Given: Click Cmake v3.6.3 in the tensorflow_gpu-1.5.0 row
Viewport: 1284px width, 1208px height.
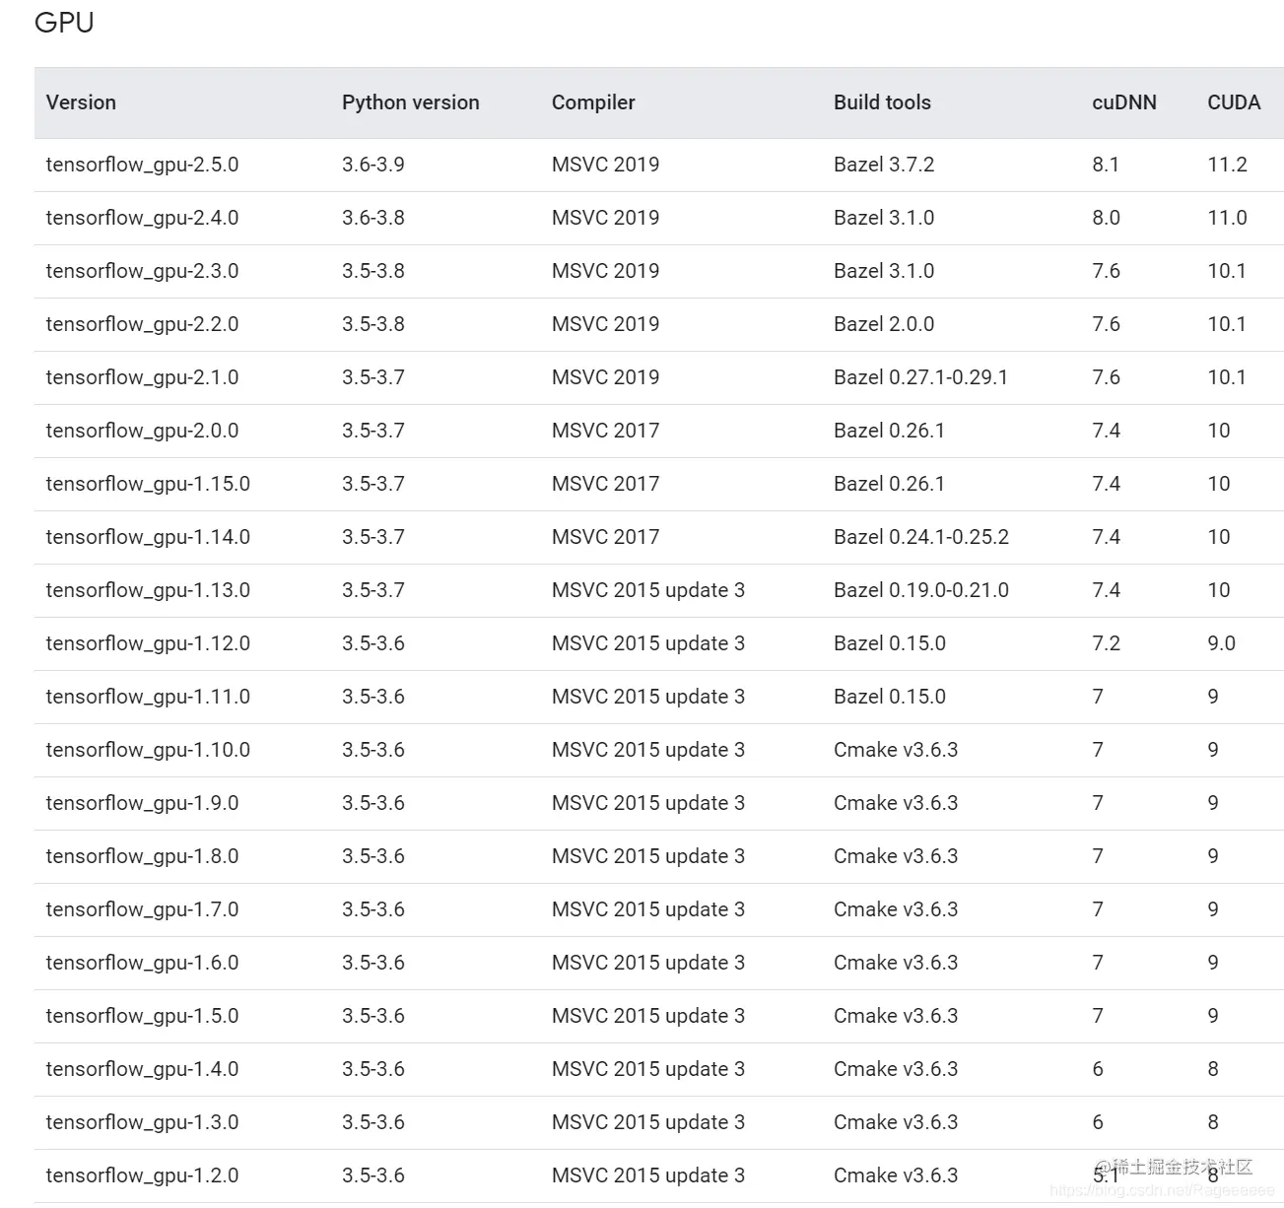Looking at the screenshot, I should point(896,1016).
